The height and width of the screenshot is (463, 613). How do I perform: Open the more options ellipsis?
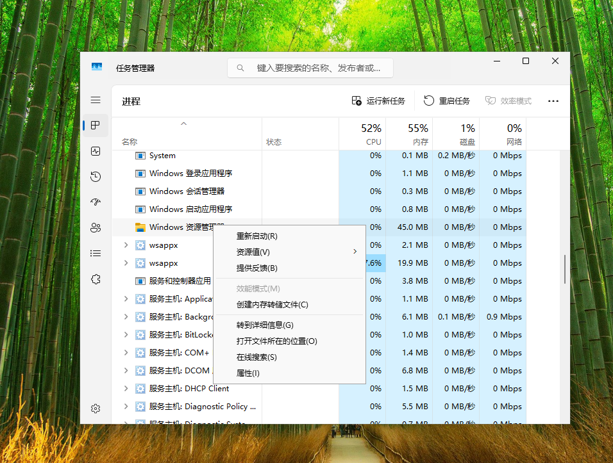(553, 101)
